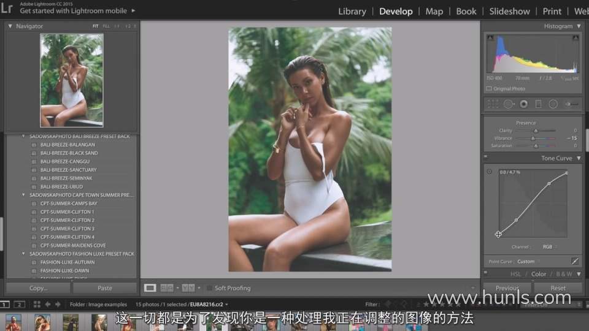
Task: Click the Clarity slider handle
Action: coord(536,131)
